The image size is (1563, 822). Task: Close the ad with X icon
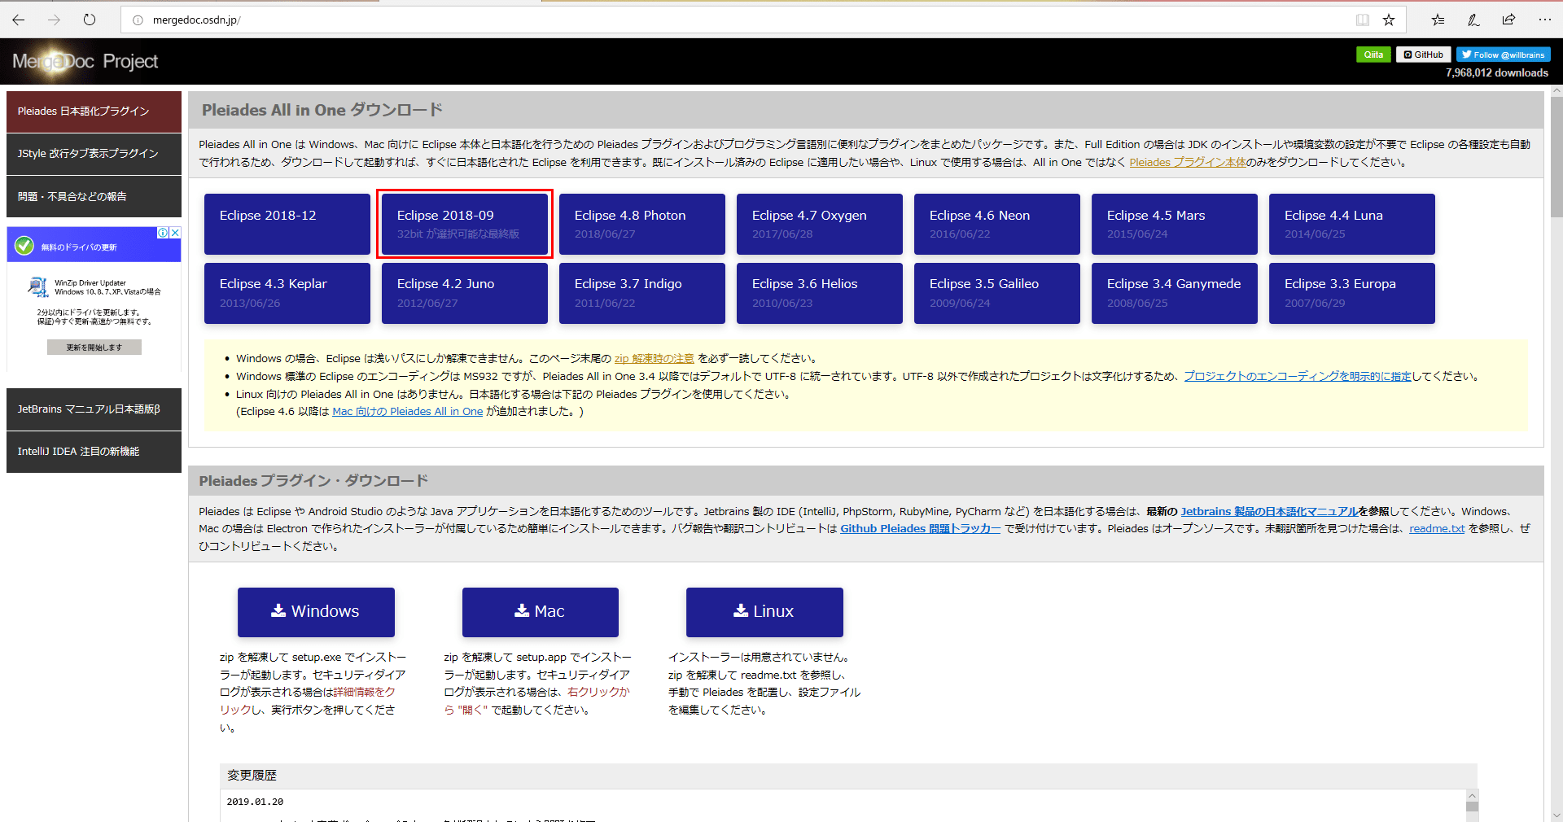click(x=175, y=233)
